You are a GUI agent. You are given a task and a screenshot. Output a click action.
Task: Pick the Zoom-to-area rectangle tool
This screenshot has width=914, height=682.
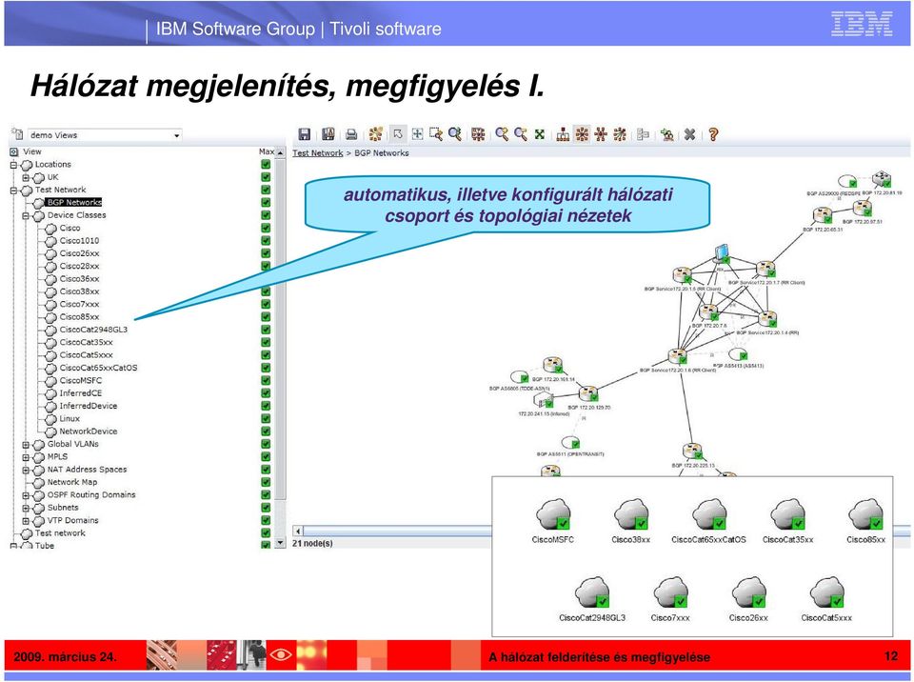pyautogui.click(x=436, y=134)
